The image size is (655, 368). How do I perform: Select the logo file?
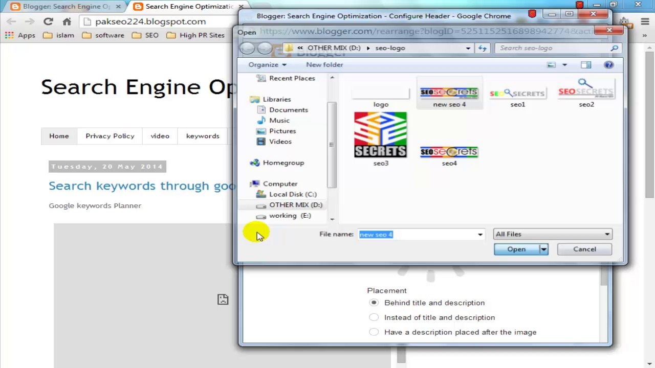click(x=381, y=94)
